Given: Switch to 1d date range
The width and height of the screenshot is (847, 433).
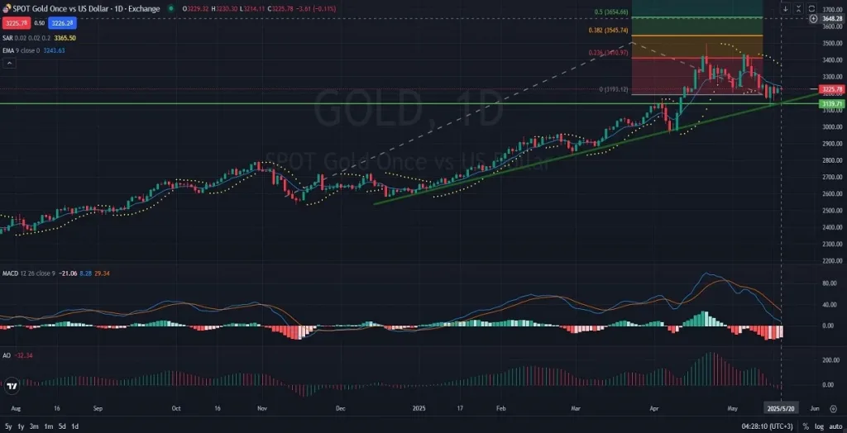Looking at the screenshot, I should pos(75,426).
